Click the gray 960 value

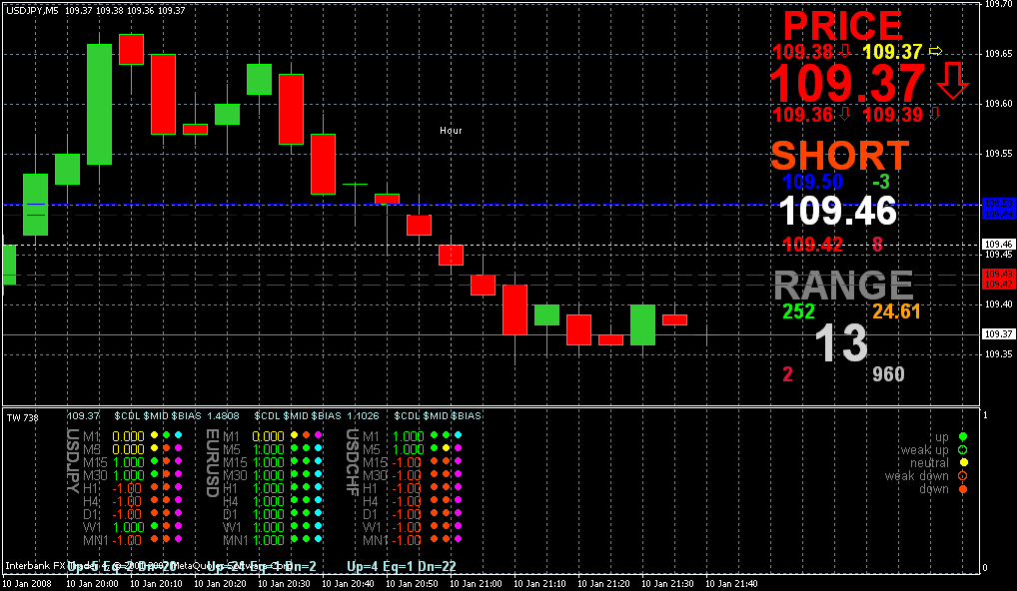(x=888, y=374)
